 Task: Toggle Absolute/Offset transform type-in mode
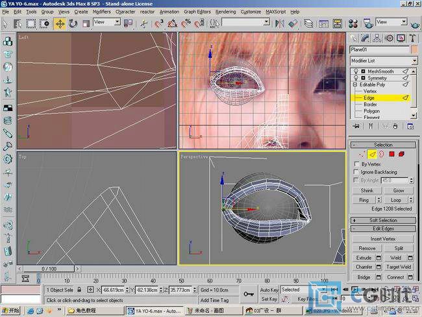(90, 290)
